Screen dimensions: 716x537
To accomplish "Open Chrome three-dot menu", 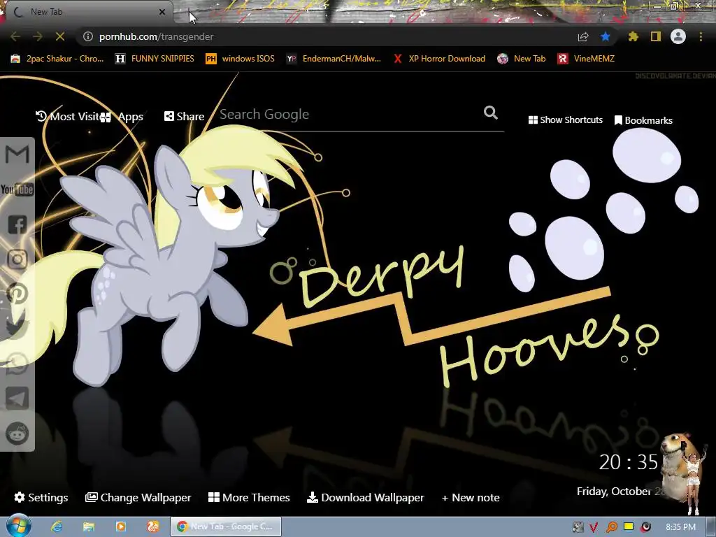I will pos(701,36).
